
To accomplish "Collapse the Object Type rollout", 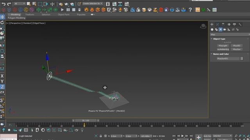I will pyautogui.click(x=219, y=39).
